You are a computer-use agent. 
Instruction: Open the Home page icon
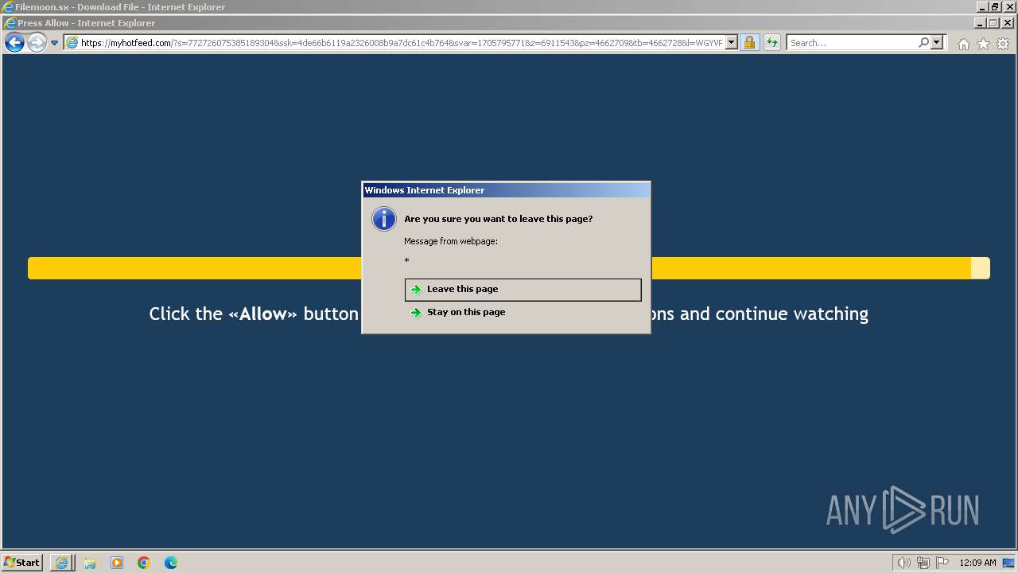tap(964, 44)
